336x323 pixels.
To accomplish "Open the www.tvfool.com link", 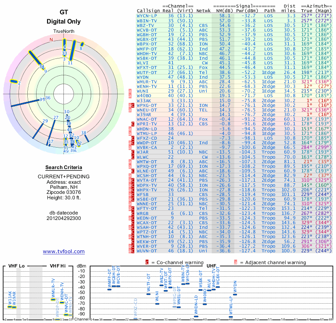I will click(64, 252).
